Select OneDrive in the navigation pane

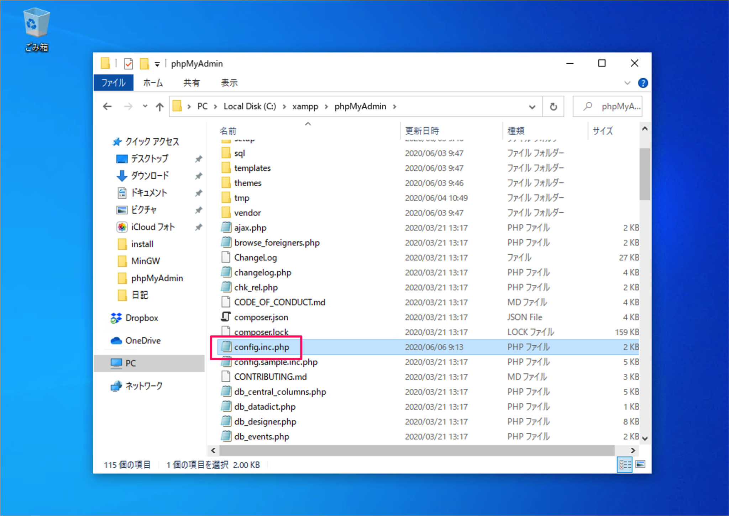pyautogui.click(x=136, y=341)
